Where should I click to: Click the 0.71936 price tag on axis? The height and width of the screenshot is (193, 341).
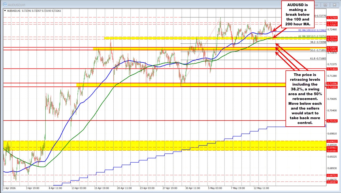pyautogui.click(x=332, y=50)
